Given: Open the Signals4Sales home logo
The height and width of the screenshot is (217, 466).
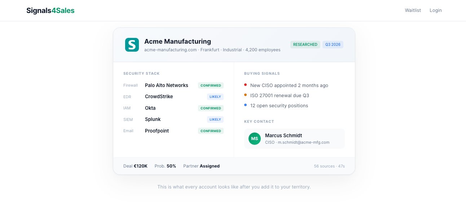Looking at the screenshot, I should tap(50, 10).
